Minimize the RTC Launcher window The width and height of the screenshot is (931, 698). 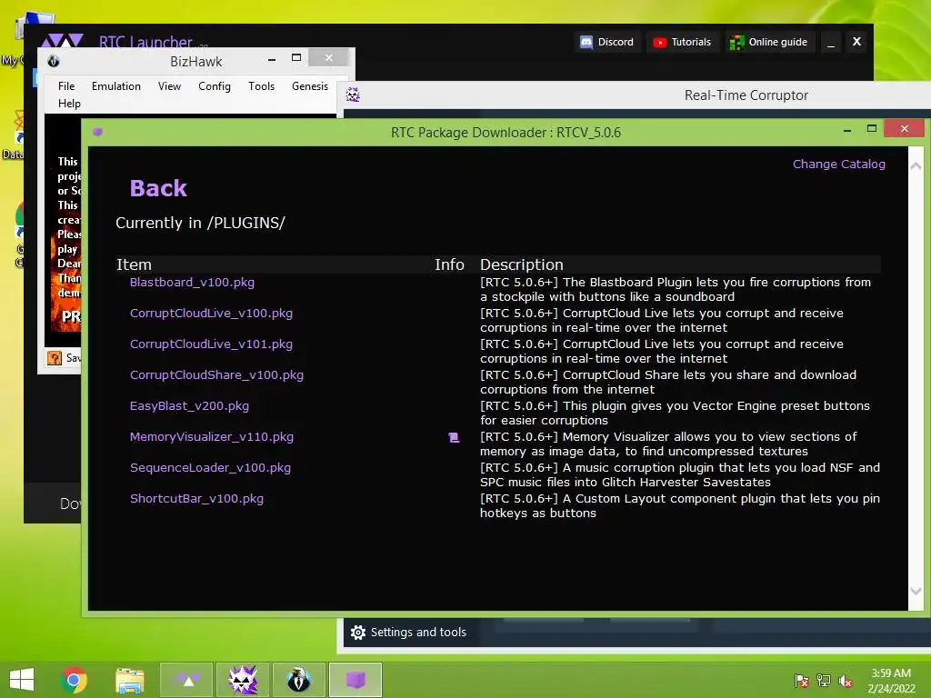click(x=831, y=42)
